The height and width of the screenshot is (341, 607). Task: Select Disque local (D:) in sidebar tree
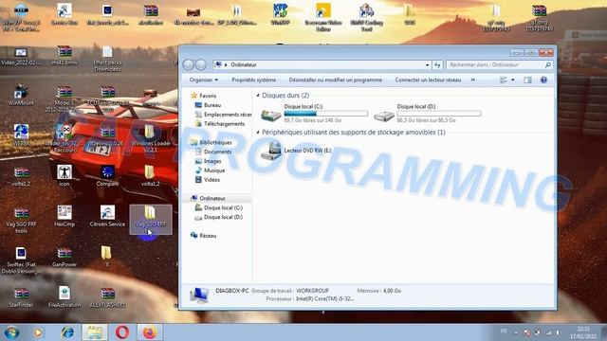click(x=219, y=217)
